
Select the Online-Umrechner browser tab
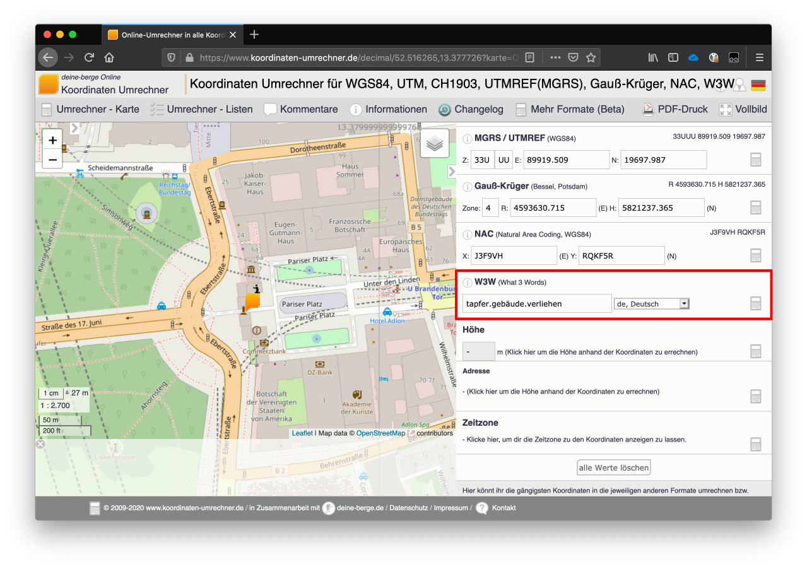click(172, 35)
